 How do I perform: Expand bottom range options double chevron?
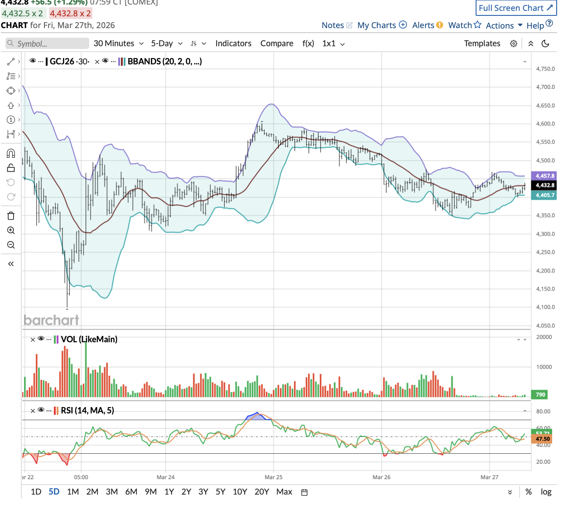(x=510, y=492)
